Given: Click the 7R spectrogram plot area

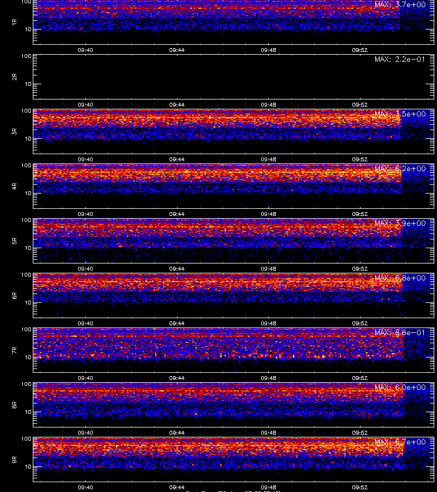Looking at the screenshot, I should (233, 350).
